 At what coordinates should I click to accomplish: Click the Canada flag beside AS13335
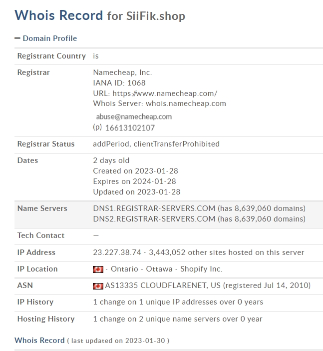(x=98, y=286)
